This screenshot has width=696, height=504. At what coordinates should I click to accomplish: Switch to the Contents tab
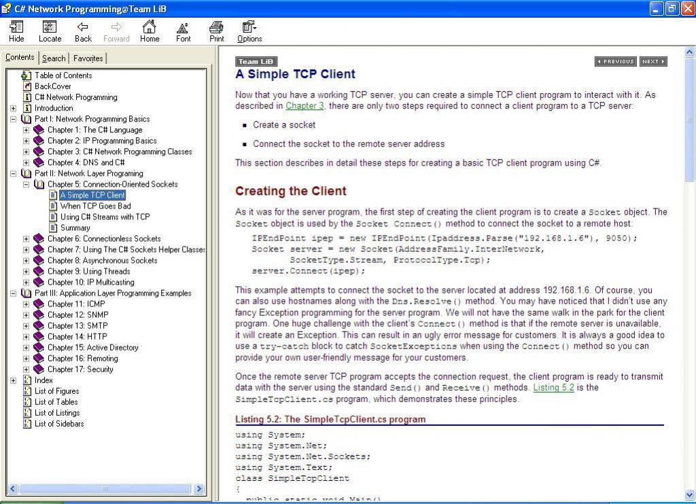(x=20, y=57)
